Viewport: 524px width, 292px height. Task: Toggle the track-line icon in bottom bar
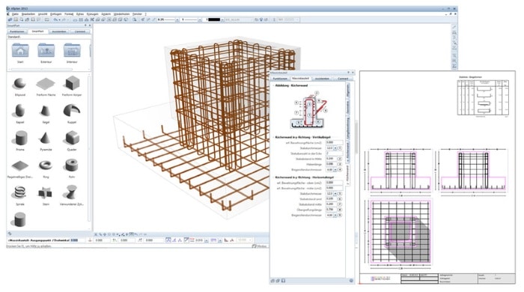[187, 240]
